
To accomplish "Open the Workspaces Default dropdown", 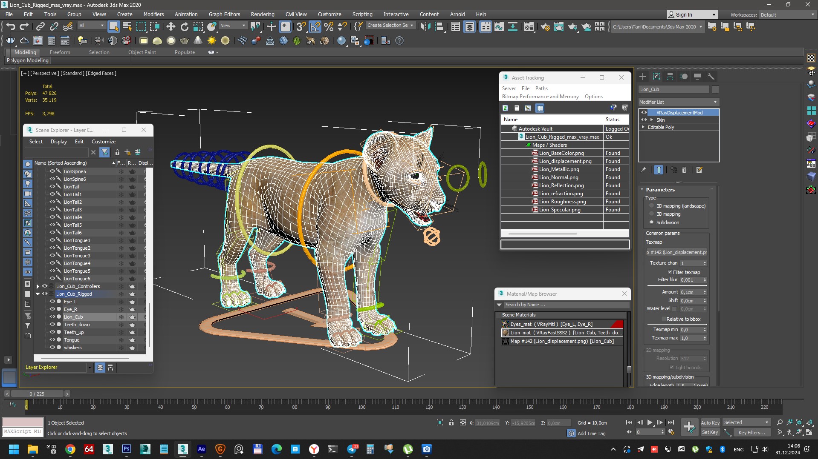I will coord(787,14).
